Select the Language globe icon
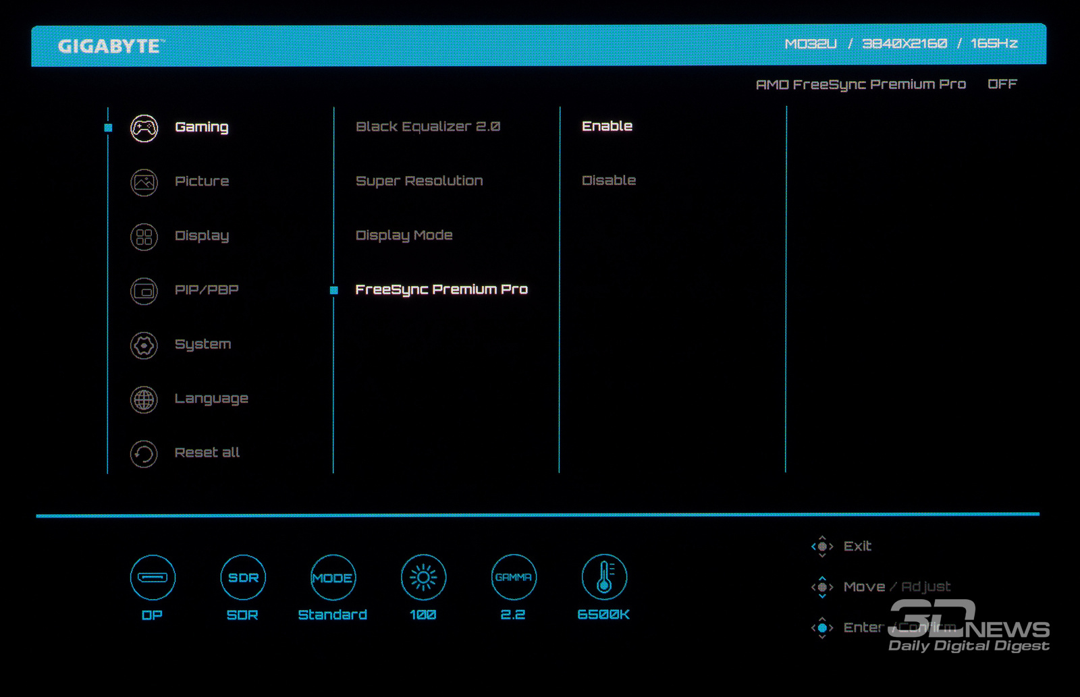 point(144,399)
